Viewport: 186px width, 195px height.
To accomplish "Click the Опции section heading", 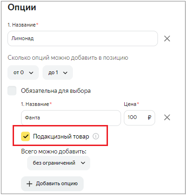I will coord(22,7).
